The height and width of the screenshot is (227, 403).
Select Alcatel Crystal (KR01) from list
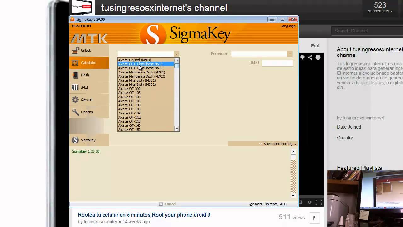coord(146,60)
